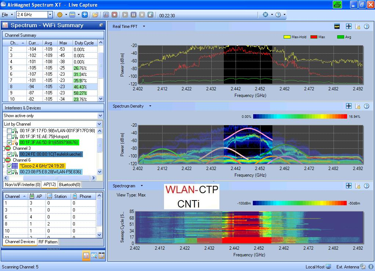This screenshot has width=375, height=271.
Task: Click the Spectrogram zoom crosshair icon
Action: [349, 185]
